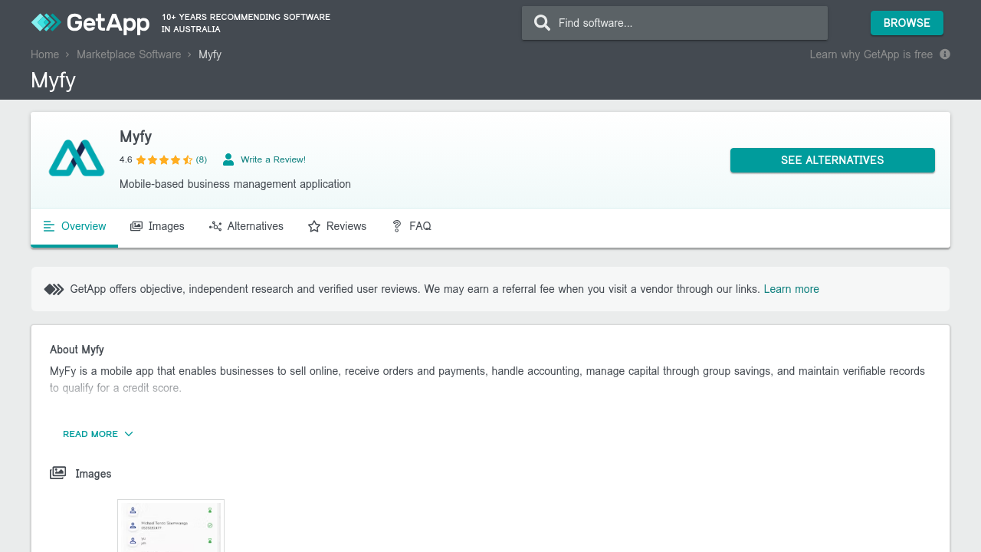The height and width of the screenshot is (552, 981).
Task: Click the GetApp chevrons icon in disclaimer
Action: (x=54, y=289)
